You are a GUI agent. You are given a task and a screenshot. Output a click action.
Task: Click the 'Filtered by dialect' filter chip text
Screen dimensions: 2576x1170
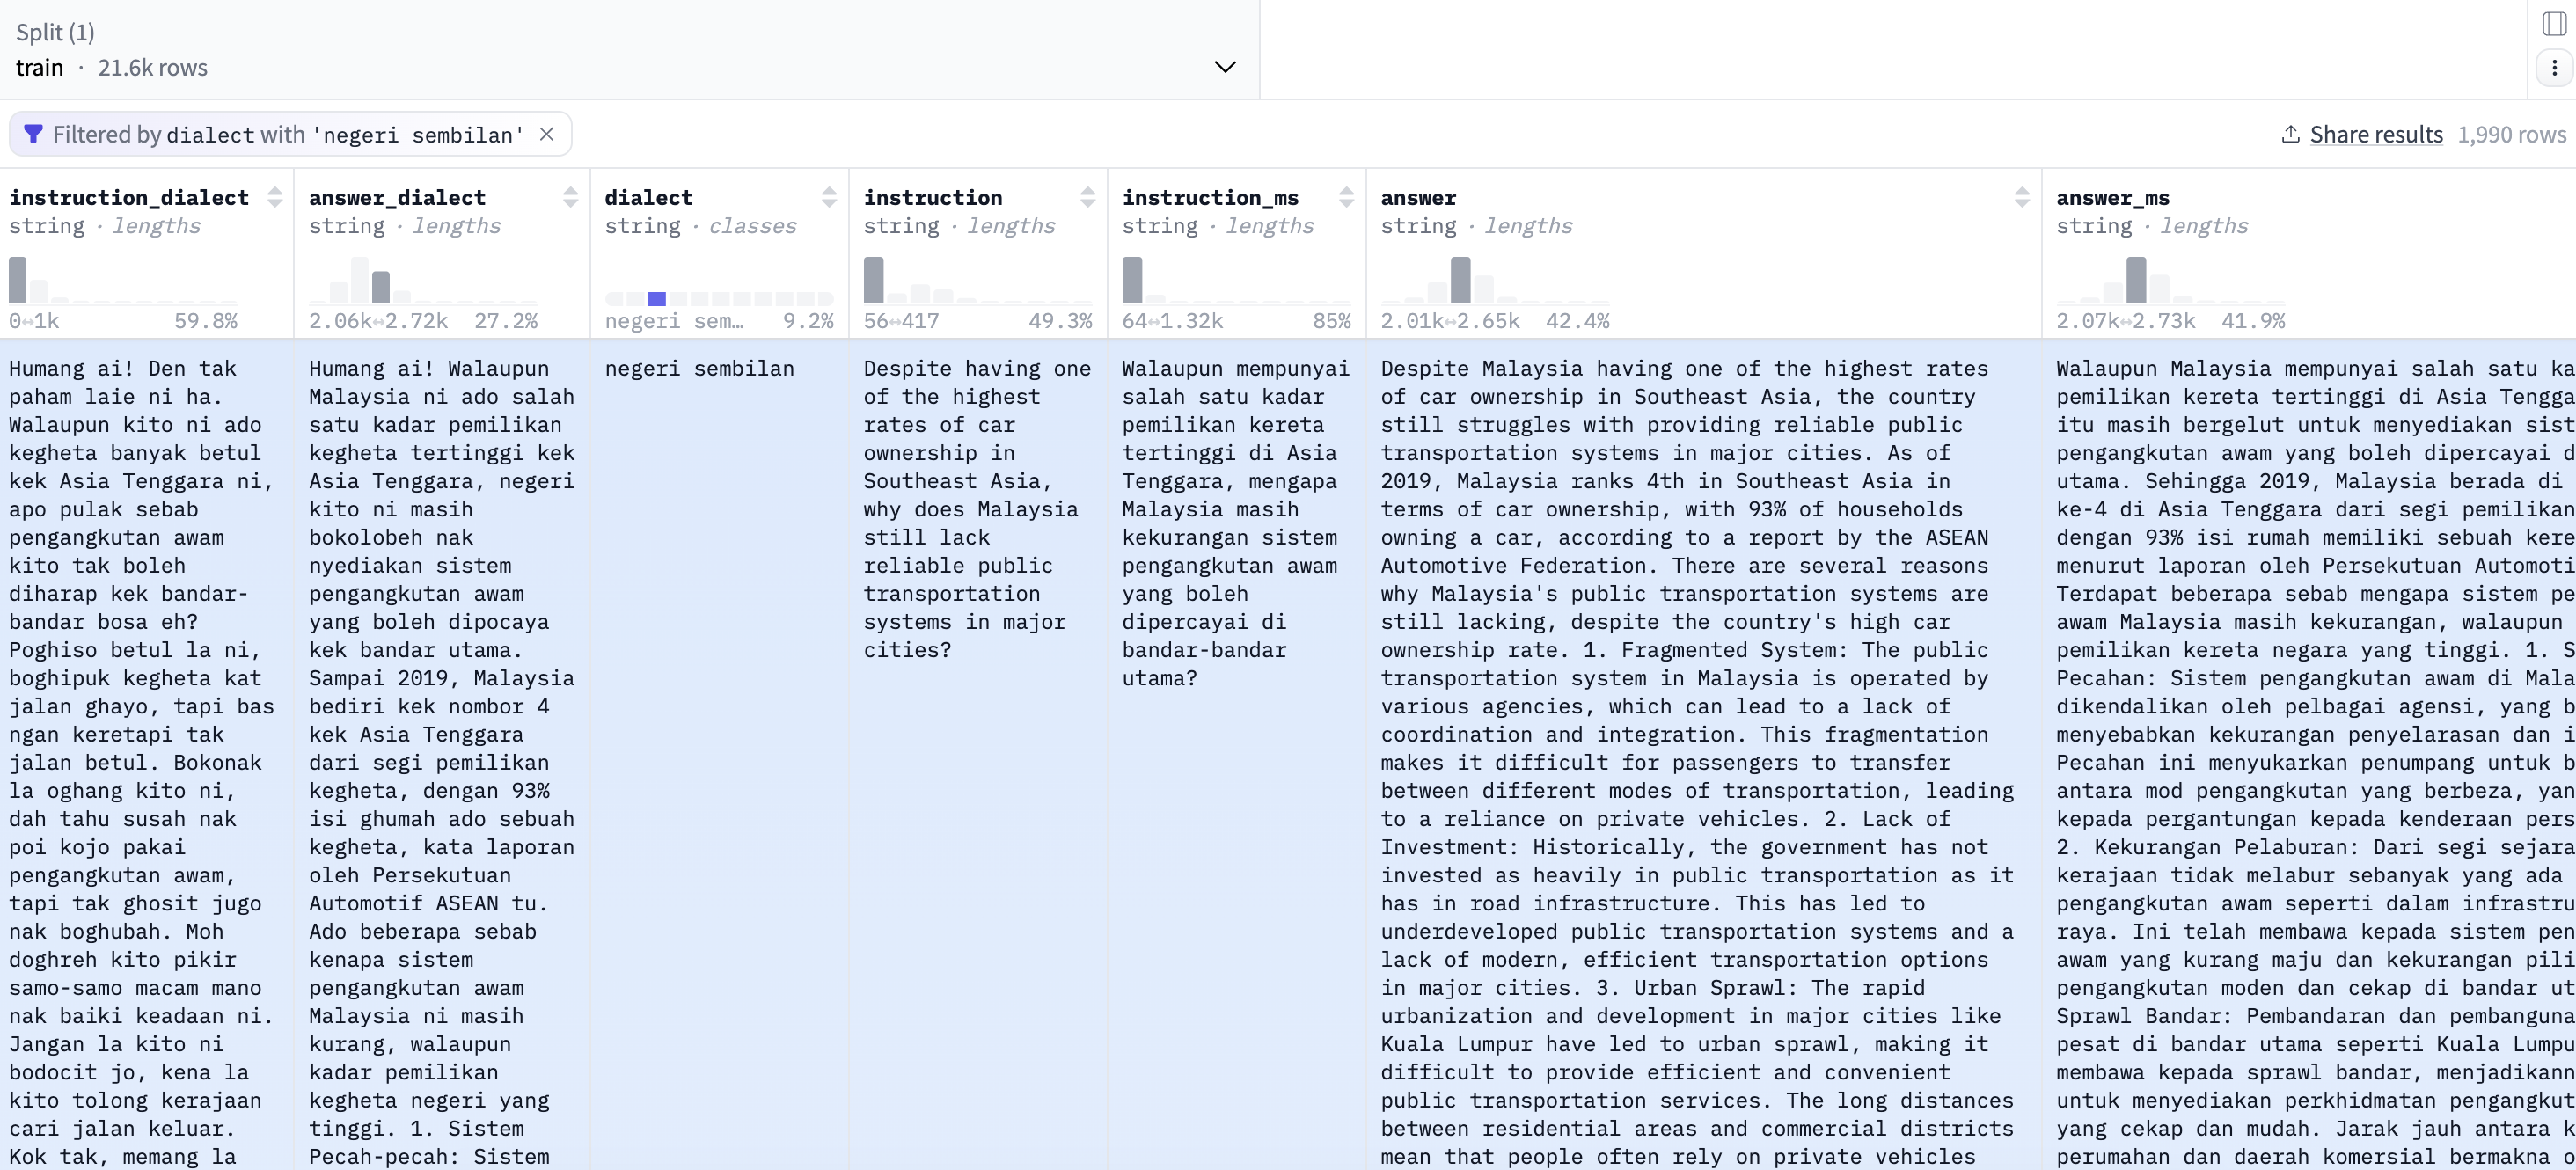point(288,134)
